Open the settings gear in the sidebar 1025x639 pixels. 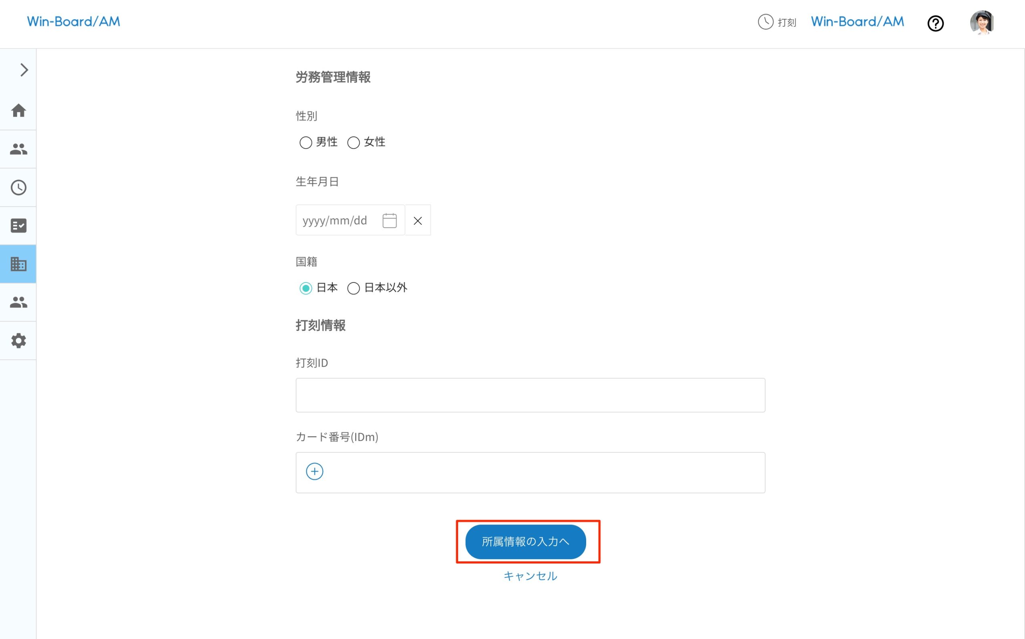pos(18,341)
